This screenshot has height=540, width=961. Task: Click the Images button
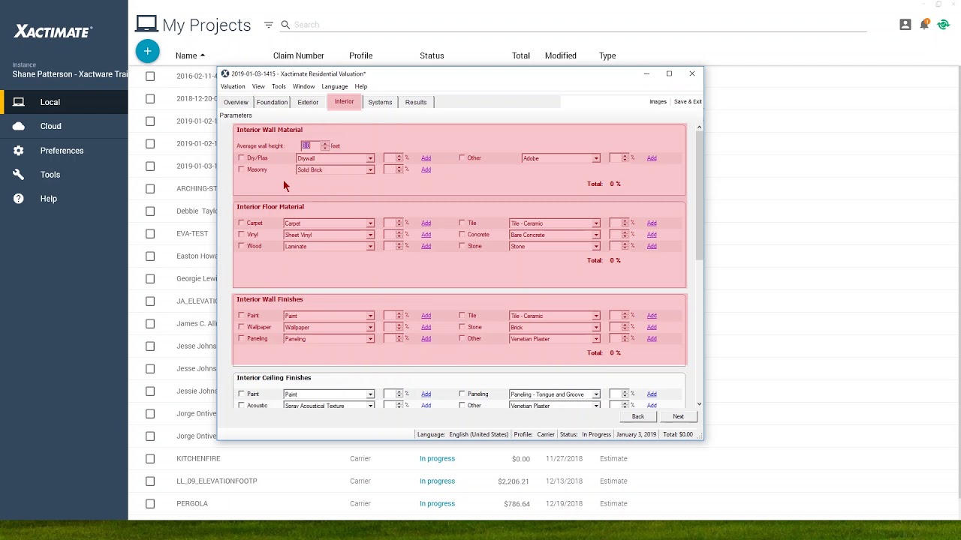(x=658, y=102)
